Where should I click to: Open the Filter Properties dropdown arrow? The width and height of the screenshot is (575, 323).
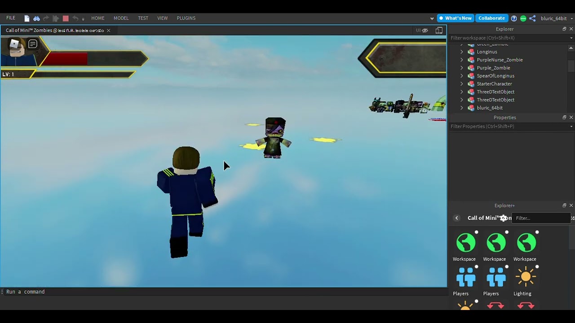571,127
